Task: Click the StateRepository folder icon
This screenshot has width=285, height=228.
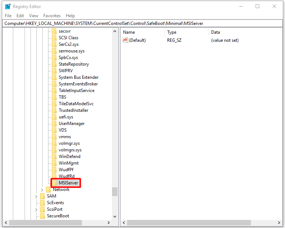Action: pyautogui.click(x=54, y=64)
